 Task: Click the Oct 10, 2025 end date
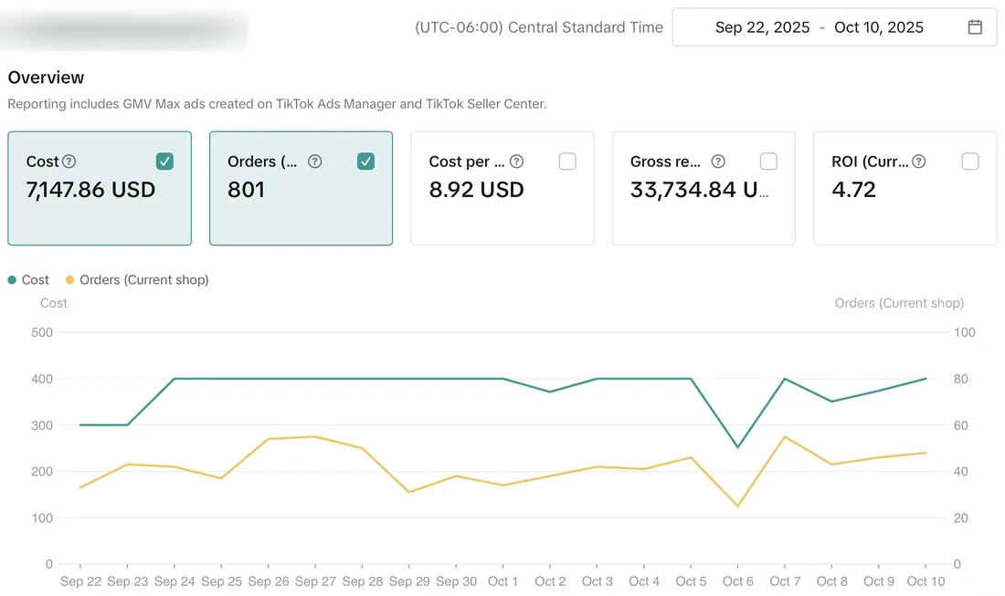879,27
